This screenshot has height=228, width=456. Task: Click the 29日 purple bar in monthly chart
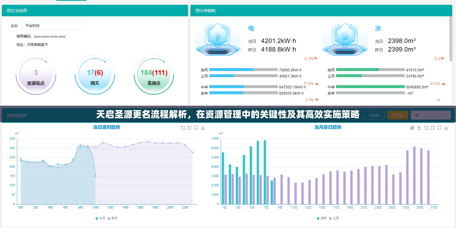421,176
